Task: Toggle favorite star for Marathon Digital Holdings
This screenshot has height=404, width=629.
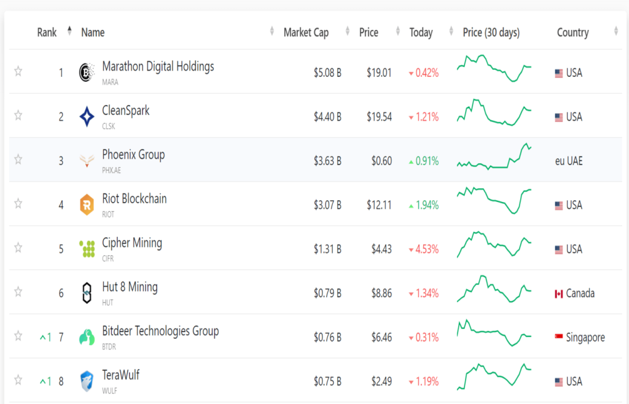Action: click(x=18, y=71)
